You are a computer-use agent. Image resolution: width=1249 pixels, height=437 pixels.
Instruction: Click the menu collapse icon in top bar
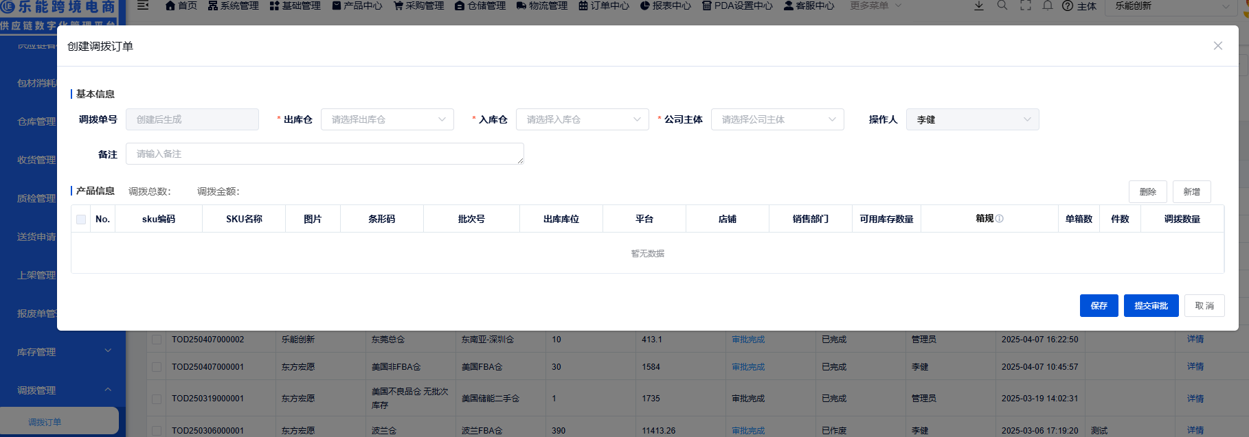(143, 5)
